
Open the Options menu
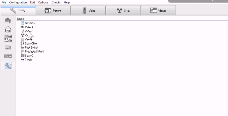pos(43,2)
